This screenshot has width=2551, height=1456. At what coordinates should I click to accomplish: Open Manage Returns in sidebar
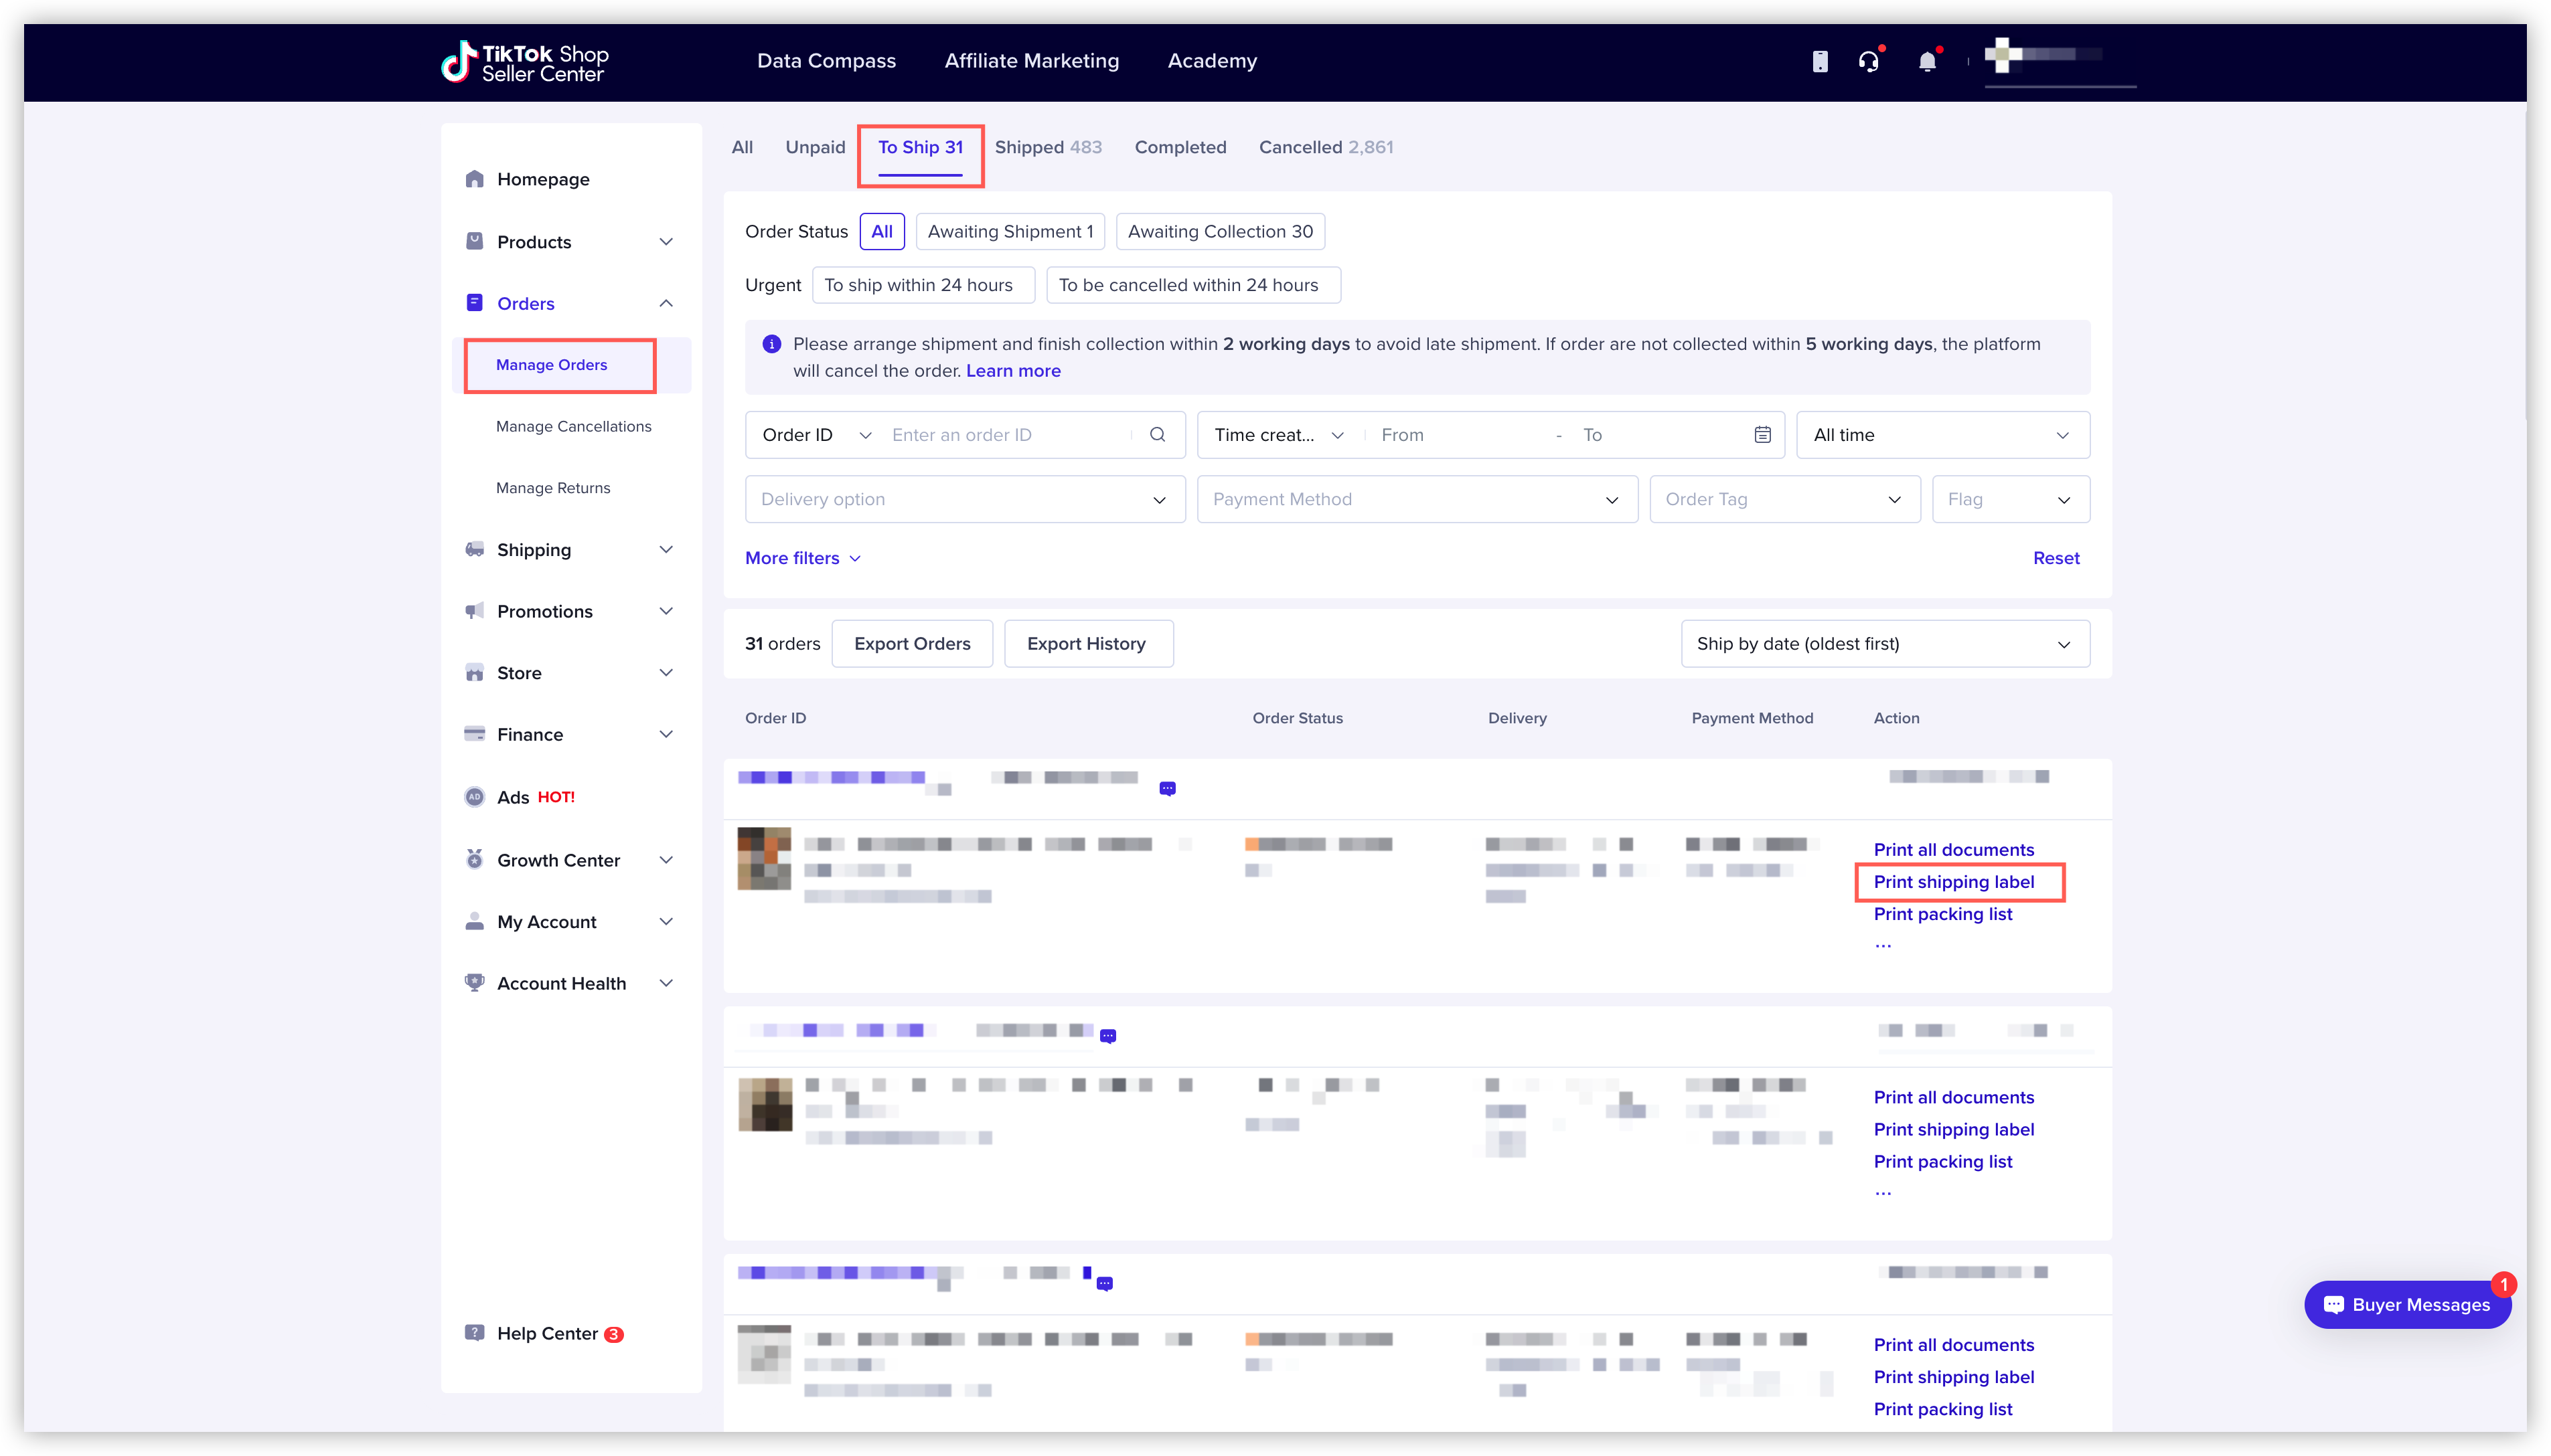click(552, 488)
